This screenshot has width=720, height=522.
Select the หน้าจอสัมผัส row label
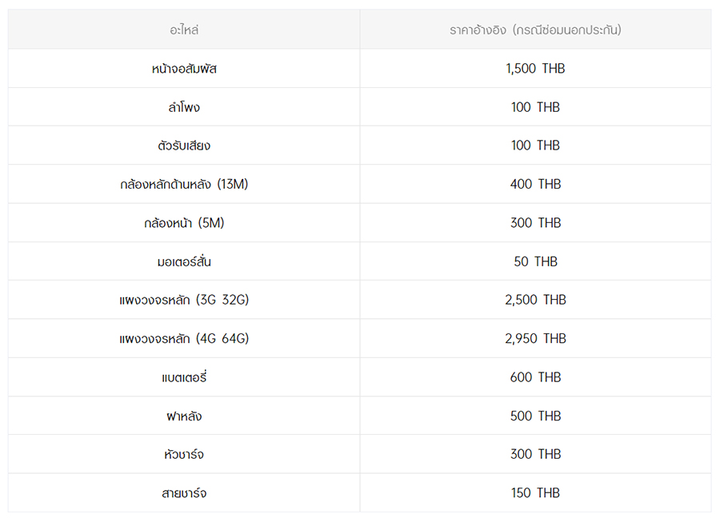(184, 69)
